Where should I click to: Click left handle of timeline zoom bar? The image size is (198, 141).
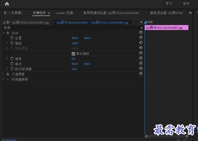146,136
